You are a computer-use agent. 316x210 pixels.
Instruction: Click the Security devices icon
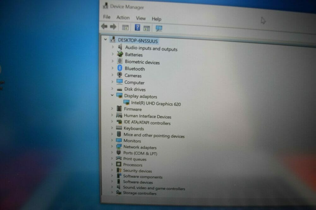pyautogui.click(x=119, y=170)
